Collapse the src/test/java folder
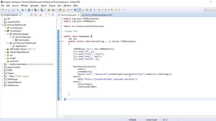This screenshot has width=216, height=121. tap(5, 31)
